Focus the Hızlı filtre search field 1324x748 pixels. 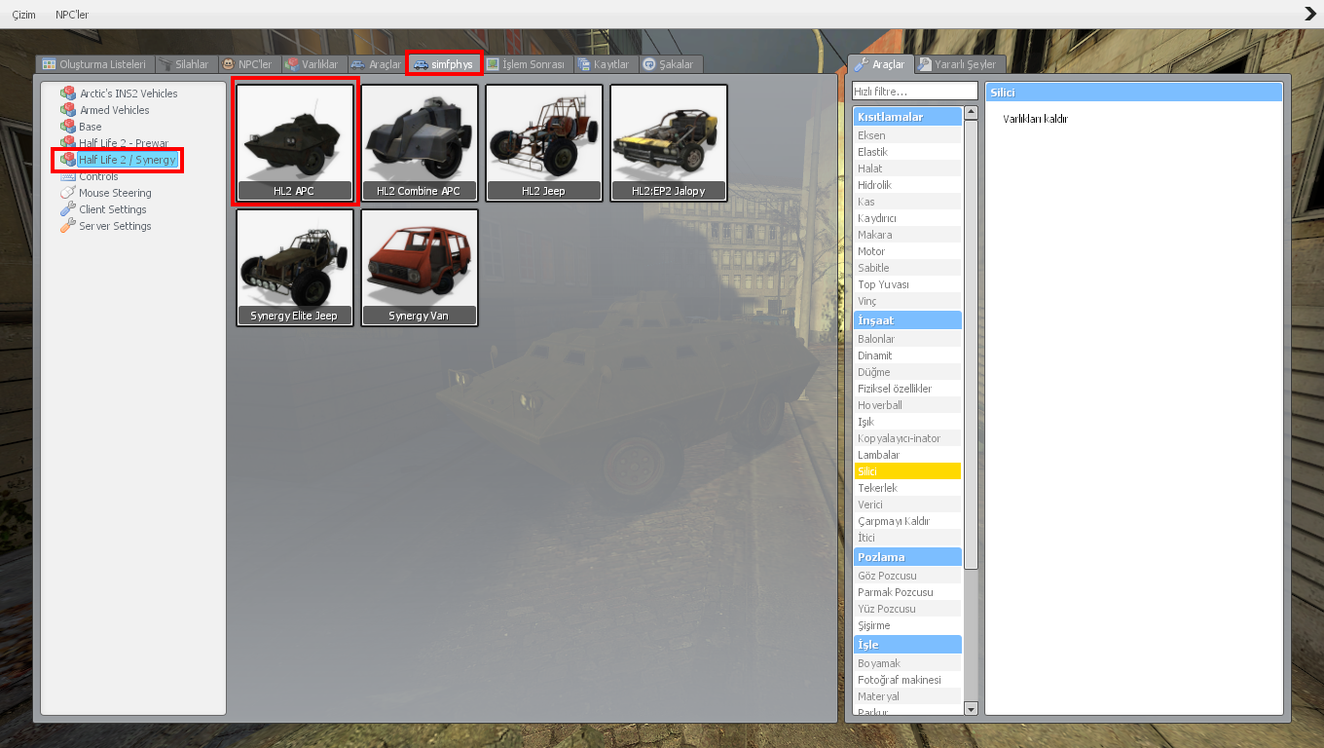(x=915, y=92)
